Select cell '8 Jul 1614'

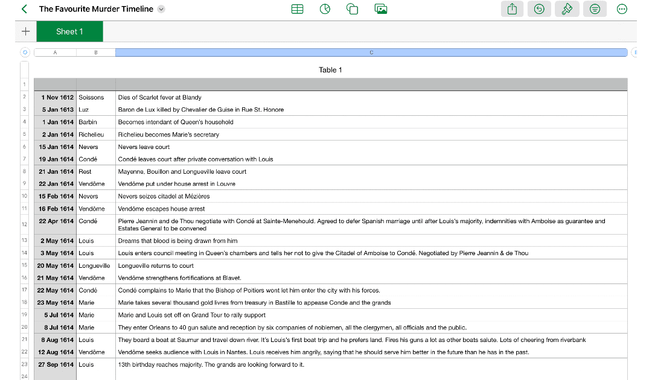tap(55, 328)
